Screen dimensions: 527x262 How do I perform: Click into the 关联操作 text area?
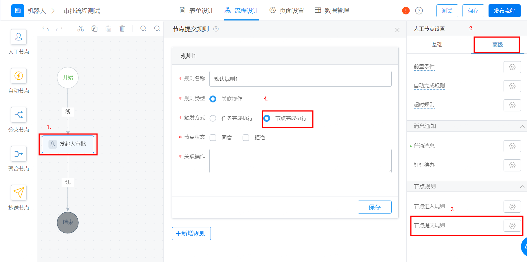coord(301,161)
